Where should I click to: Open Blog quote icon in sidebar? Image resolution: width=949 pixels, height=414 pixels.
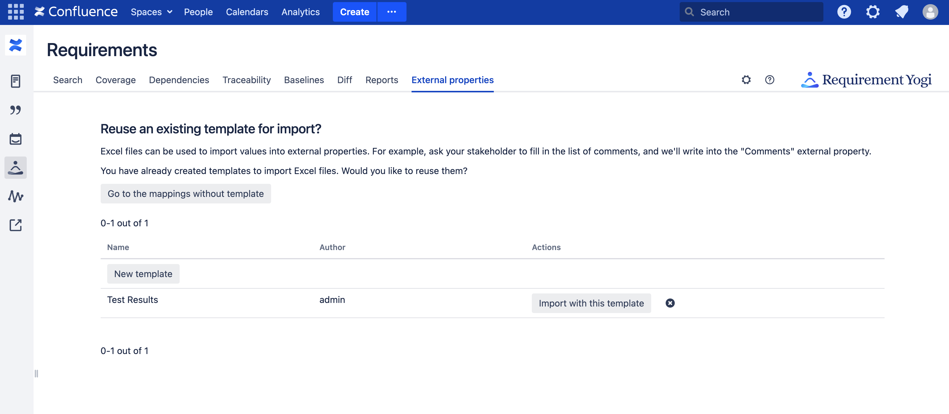[x=15, y=110]
